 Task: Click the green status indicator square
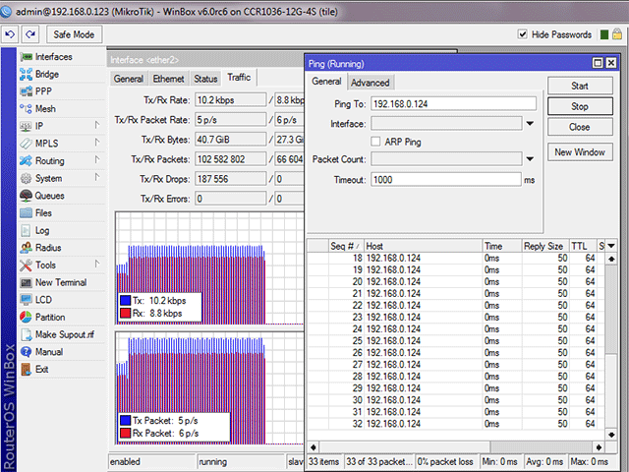604,35
